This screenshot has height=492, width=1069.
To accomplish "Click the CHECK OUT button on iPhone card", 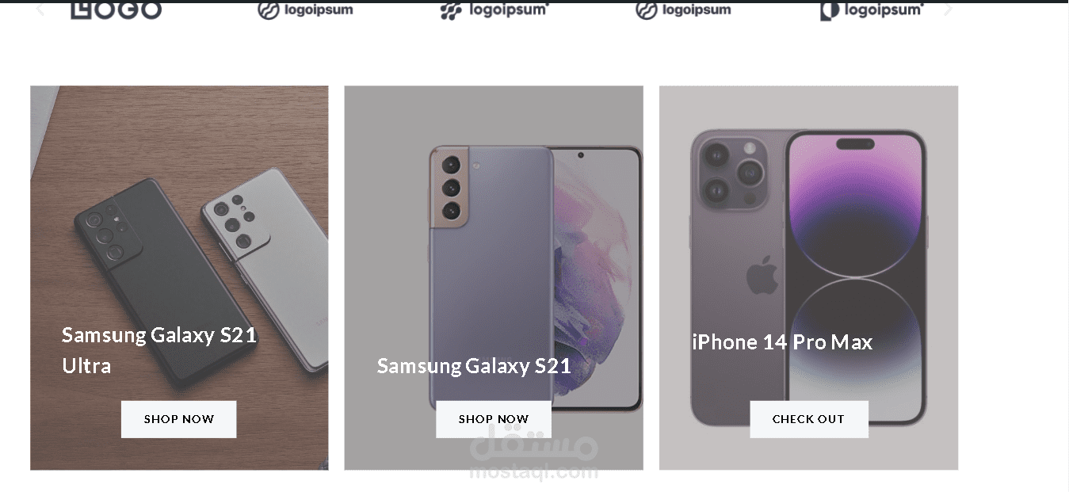I will [809, 419].
